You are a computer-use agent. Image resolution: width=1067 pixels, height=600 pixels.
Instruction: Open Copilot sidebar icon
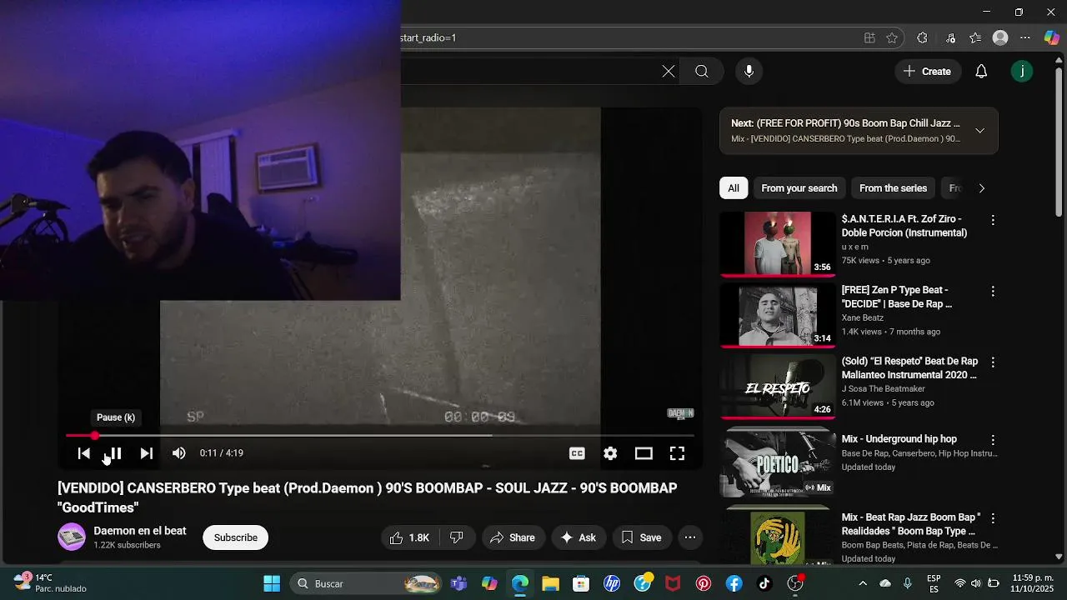[x=1051, y=37]
